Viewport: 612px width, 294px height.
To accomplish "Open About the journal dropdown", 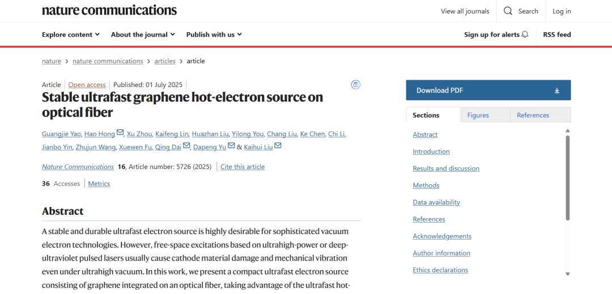I will click(143, 34).
